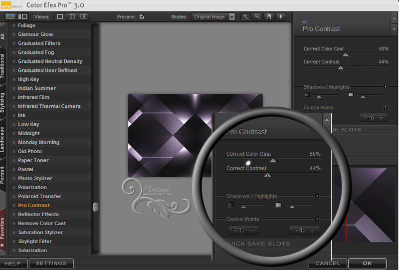Select the Skylight Filter entry
The image size is (399, 270).
click(x=35, y=241)
